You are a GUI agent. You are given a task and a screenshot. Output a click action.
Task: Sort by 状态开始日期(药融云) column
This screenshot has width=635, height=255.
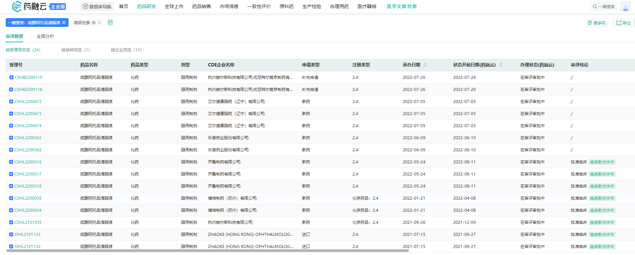(x=501, y=65)
